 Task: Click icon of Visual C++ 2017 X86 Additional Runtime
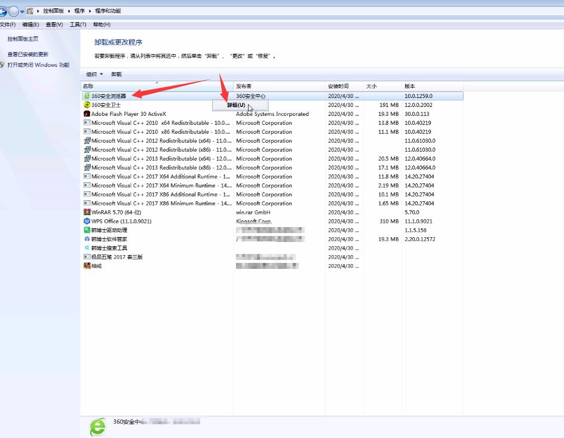[87, 194]
